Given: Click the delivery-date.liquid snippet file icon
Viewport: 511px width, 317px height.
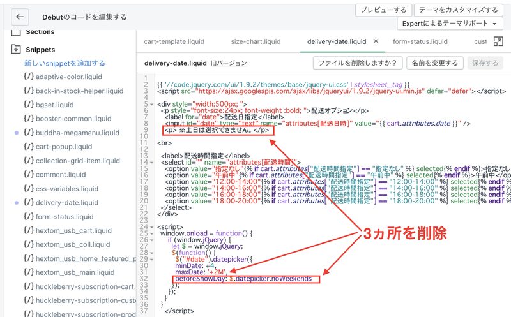Looking at the screenshot, I should coord(29,202).
